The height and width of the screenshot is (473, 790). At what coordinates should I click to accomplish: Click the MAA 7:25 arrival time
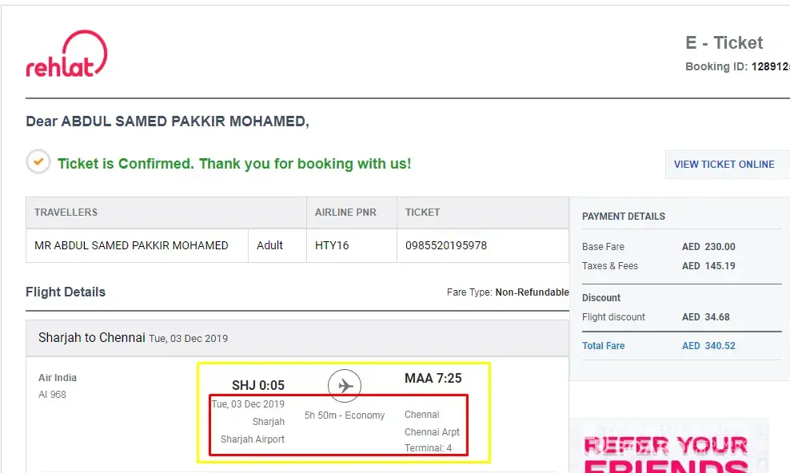[433, 378]
